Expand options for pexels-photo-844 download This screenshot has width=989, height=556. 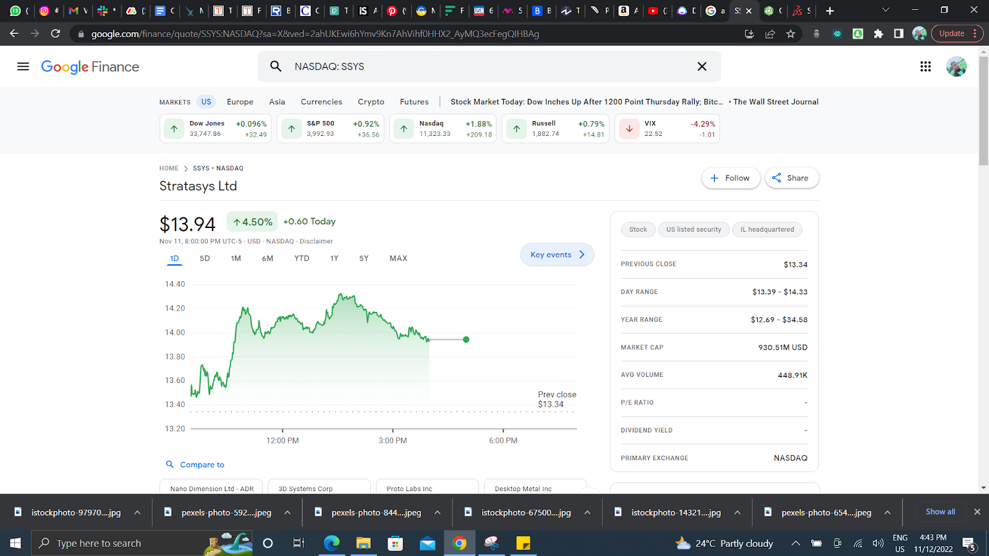(x=438, y=512)
